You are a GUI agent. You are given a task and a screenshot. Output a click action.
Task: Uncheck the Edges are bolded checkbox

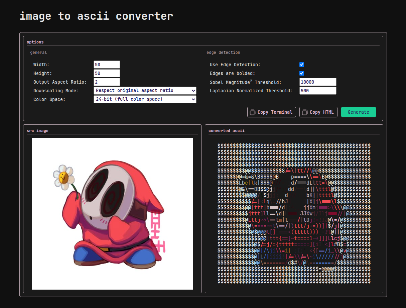pyautogui.click(x=302, y=73)
